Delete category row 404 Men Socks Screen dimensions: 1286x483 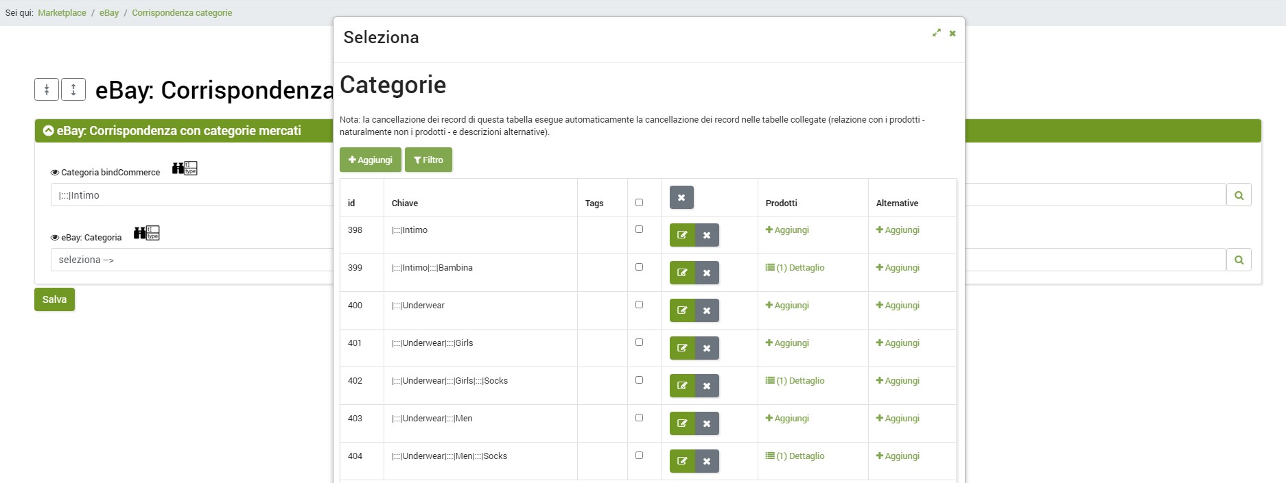[x=707, y=461]
